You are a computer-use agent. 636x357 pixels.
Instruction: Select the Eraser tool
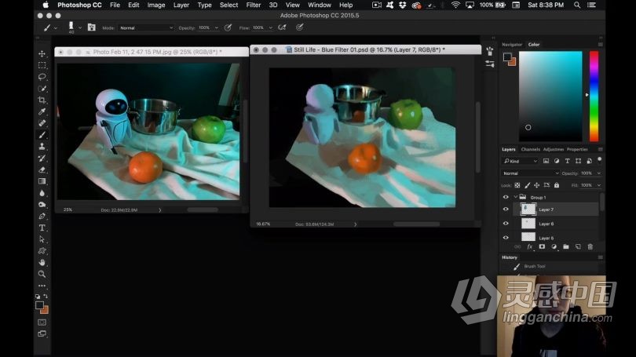42,169
